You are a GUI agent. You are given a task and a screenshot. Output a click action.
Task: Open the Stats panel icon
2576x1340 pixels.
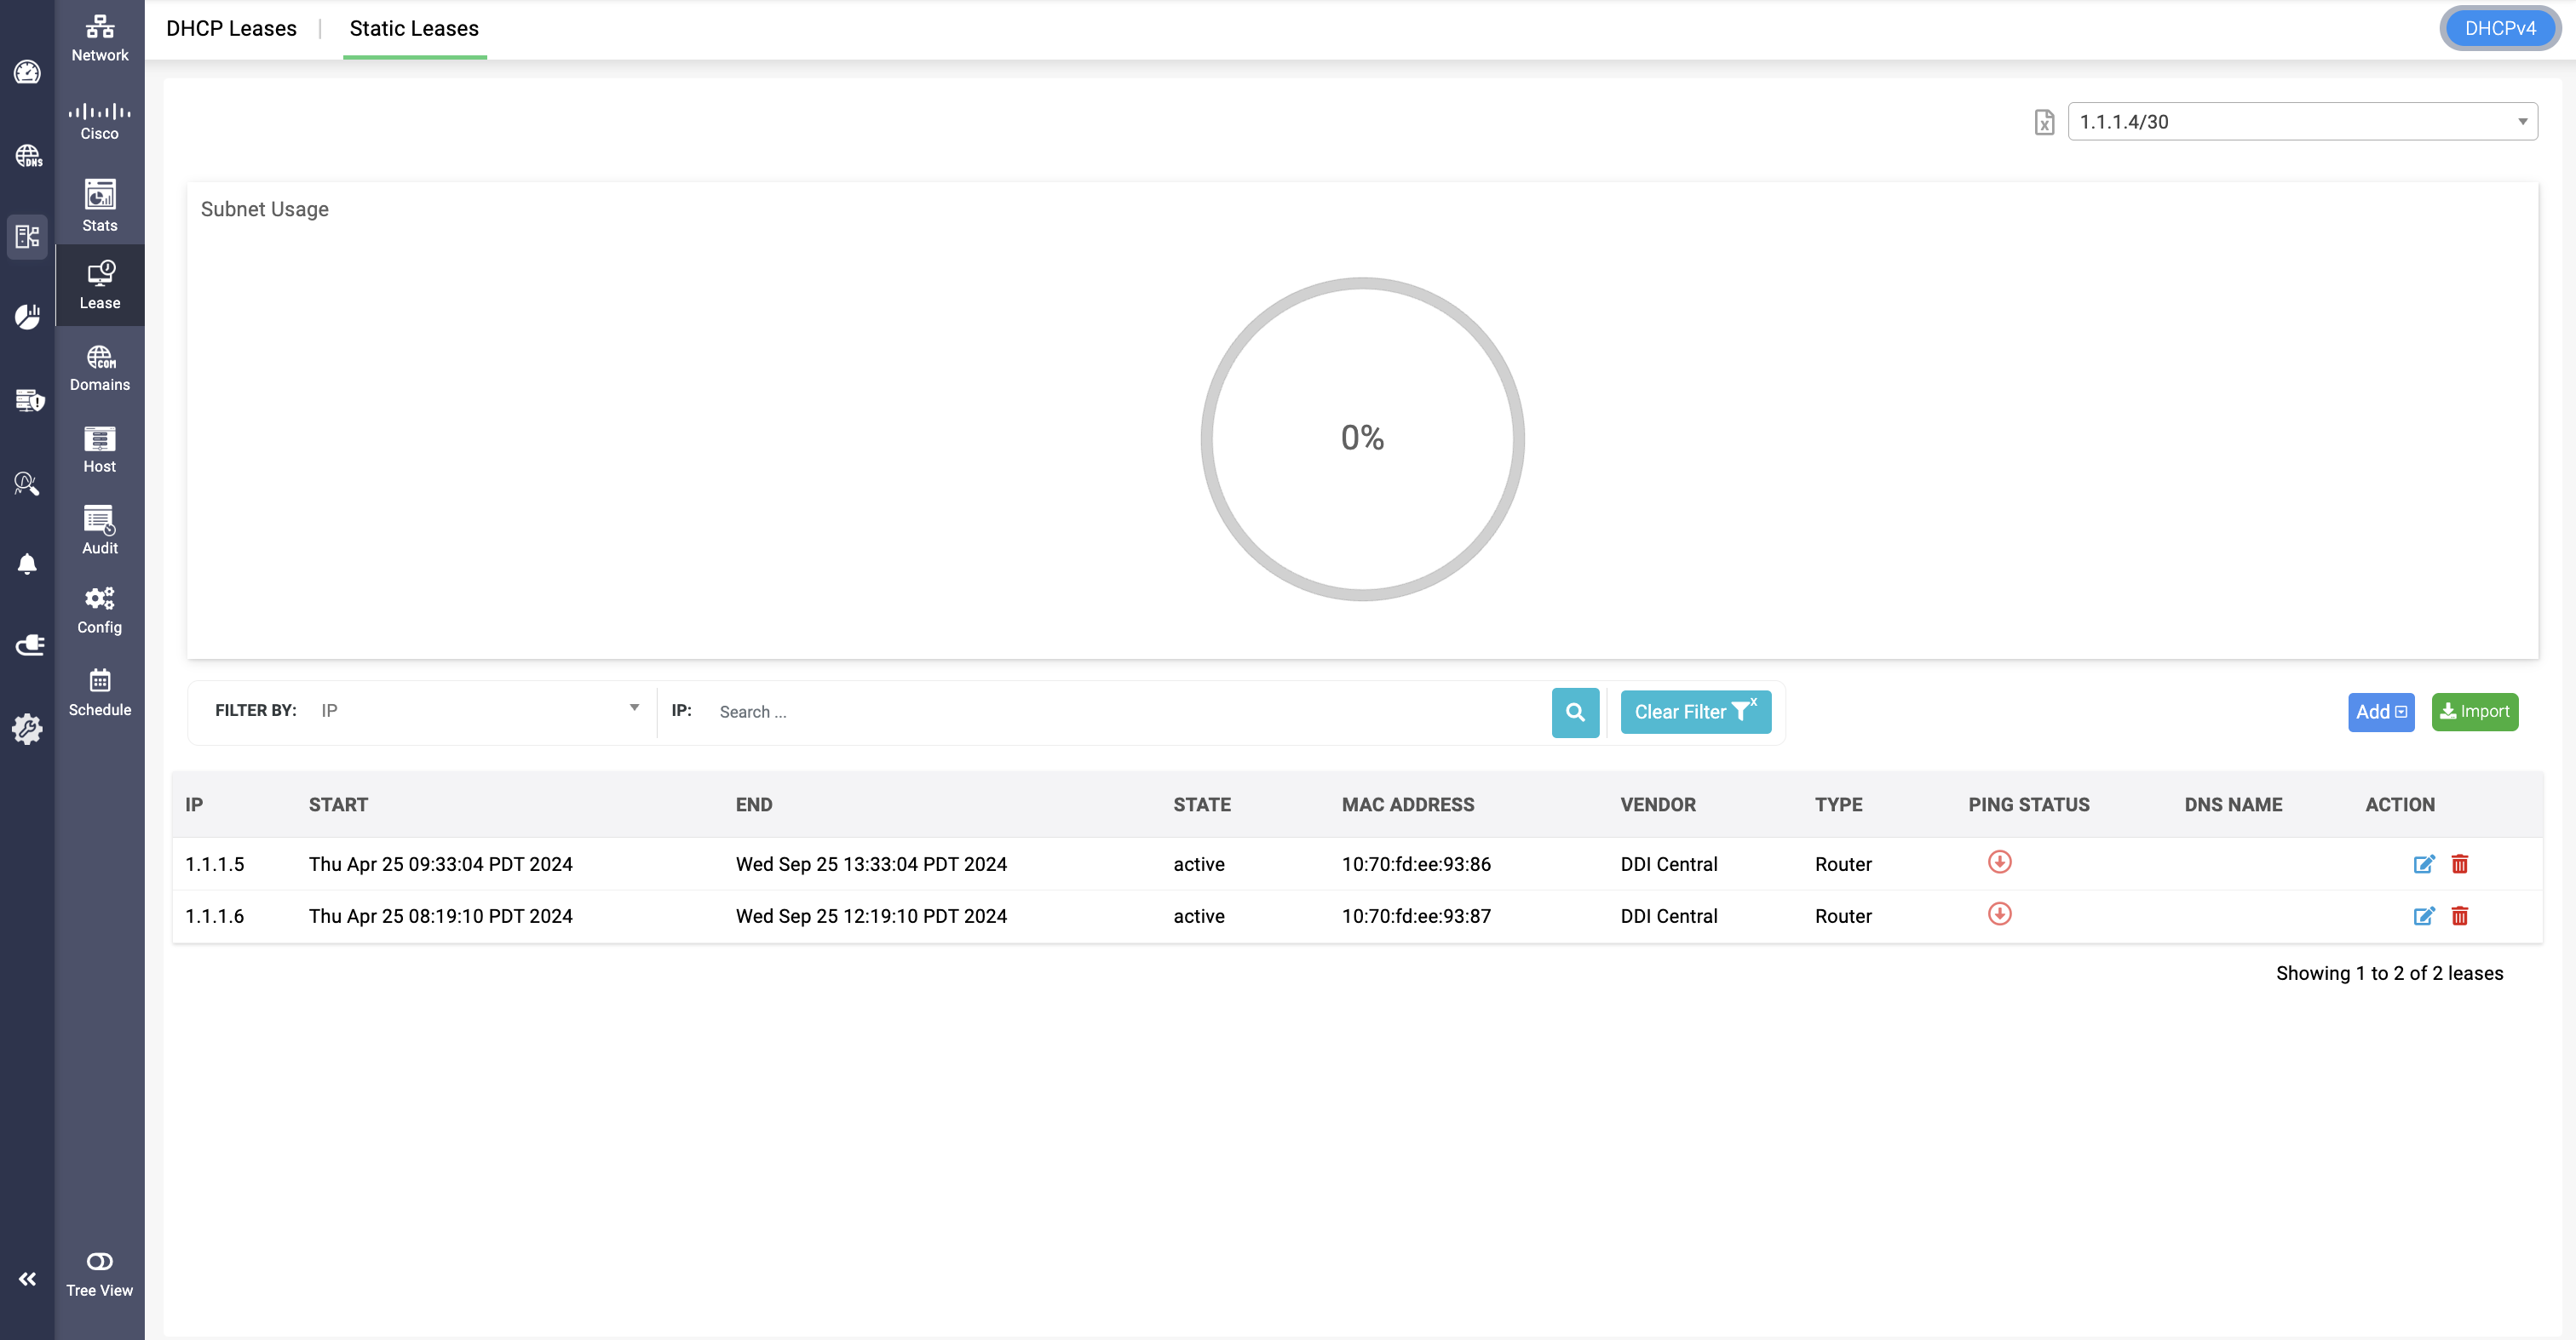(99, 203)
